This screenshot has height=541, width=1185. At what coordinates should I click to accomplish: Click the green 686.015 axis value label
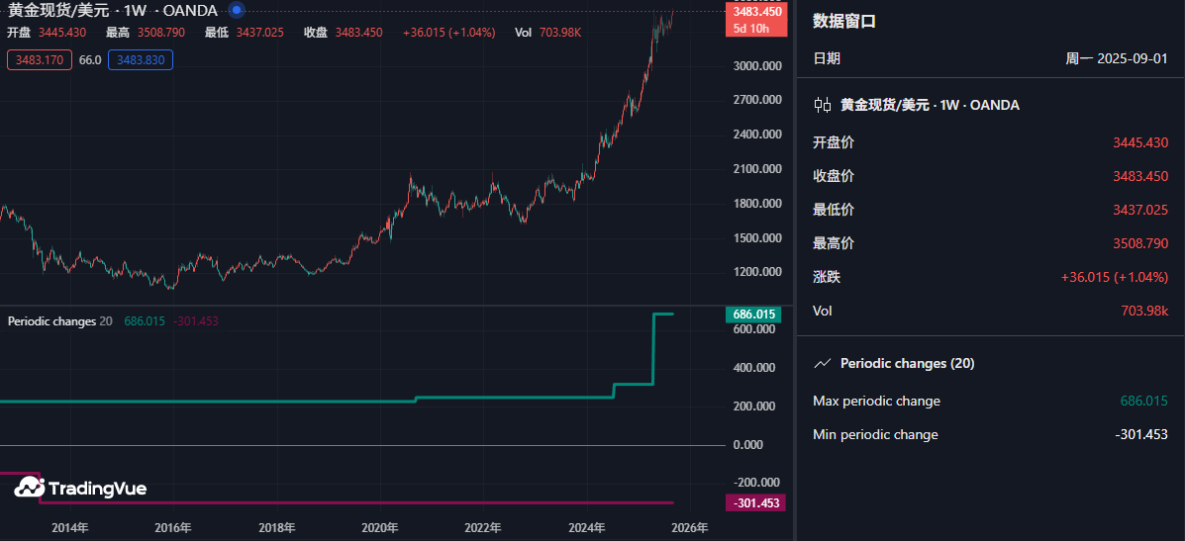(x=753, y=315)
